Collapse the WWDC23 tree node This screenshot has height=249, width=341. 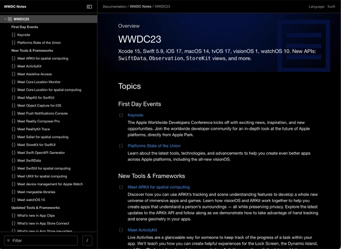pos(5,19)
